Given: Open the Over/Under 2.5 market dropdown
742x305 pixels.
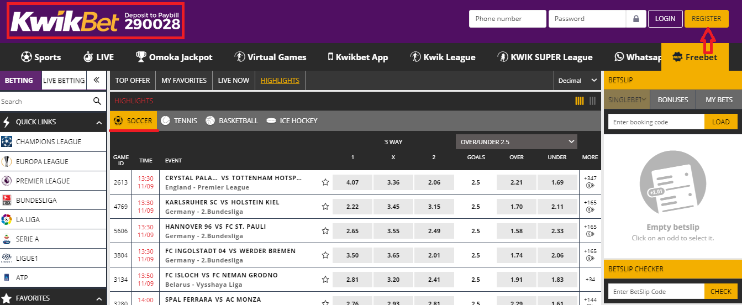Looking at the screenshot, I should [517, 142].
